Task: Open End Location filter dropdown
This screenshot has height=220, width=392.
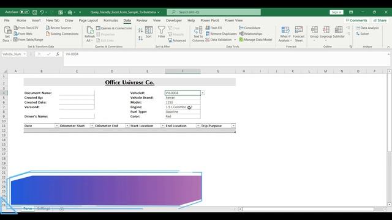Action: [x=198, y=126]
